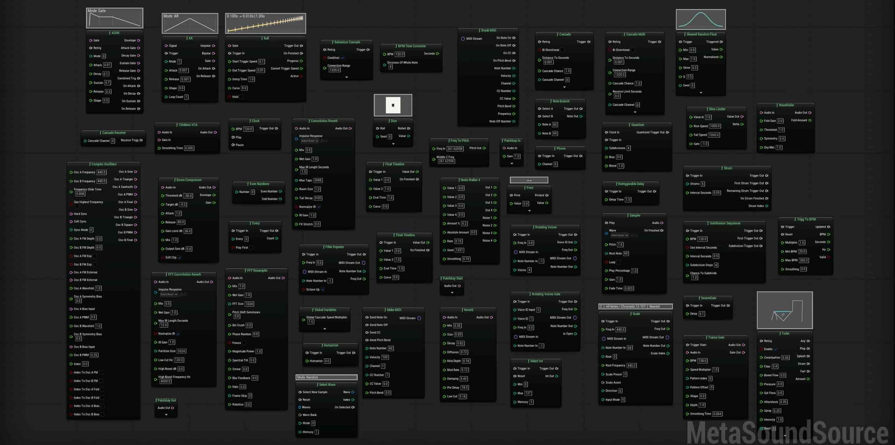Click the Clock node's Play trigger pin
The width and height of the screenshot is (895, 445).
pyautogui.click(x=233, y=137)
